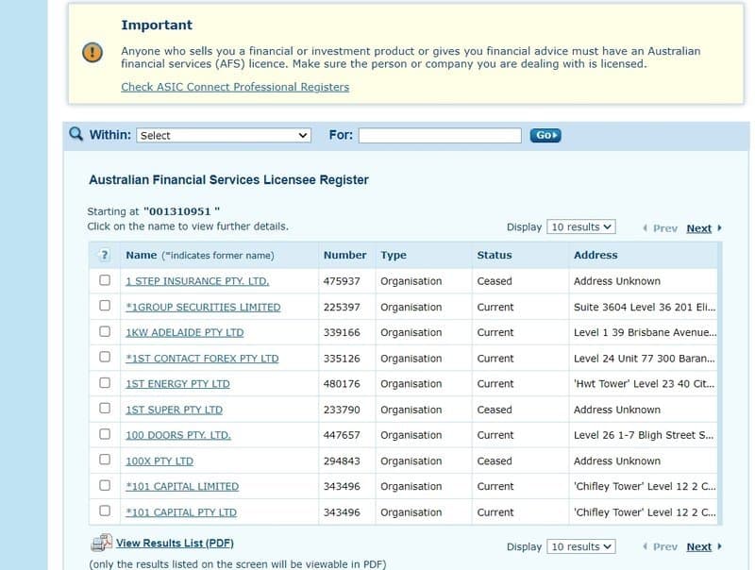Open Check ASIC Connect Professional Registers link
Screen dimensions: 755x570
(x=235, y=87)
